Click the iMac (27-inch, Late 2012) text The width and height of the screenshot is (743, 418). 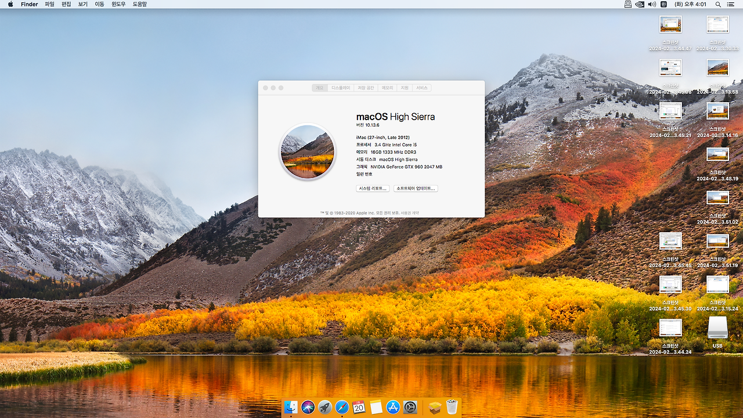(x=383, y=138)
